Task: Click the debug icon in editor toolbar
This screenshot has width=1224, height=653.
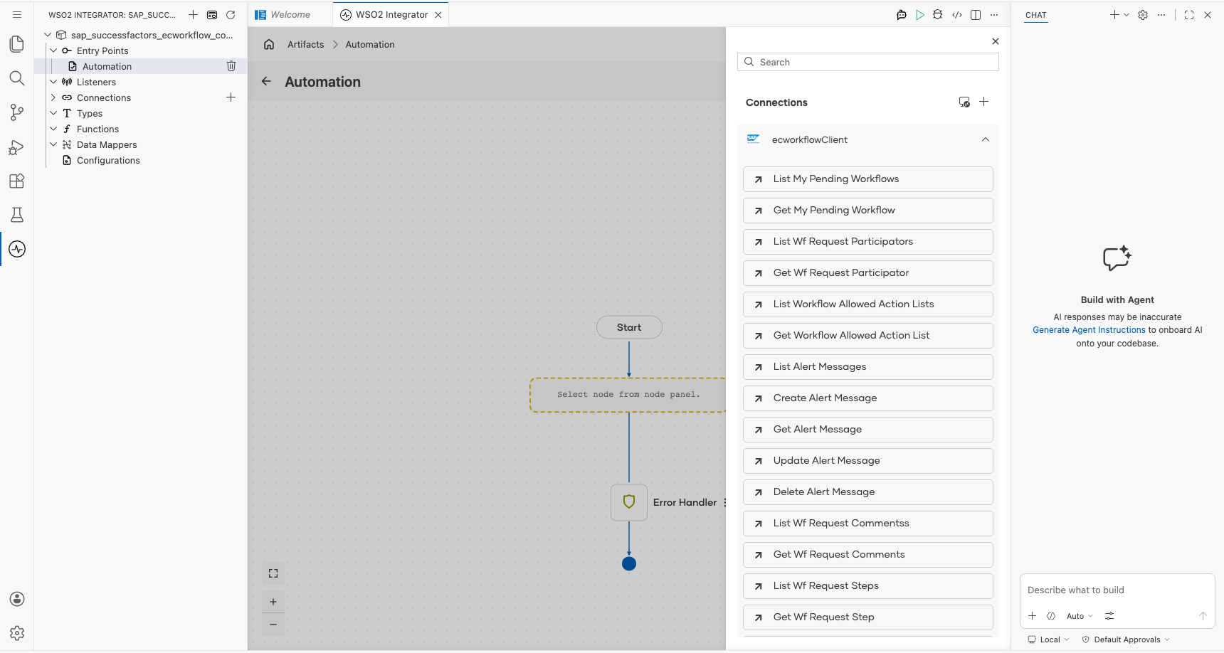Action: [938, 15]
